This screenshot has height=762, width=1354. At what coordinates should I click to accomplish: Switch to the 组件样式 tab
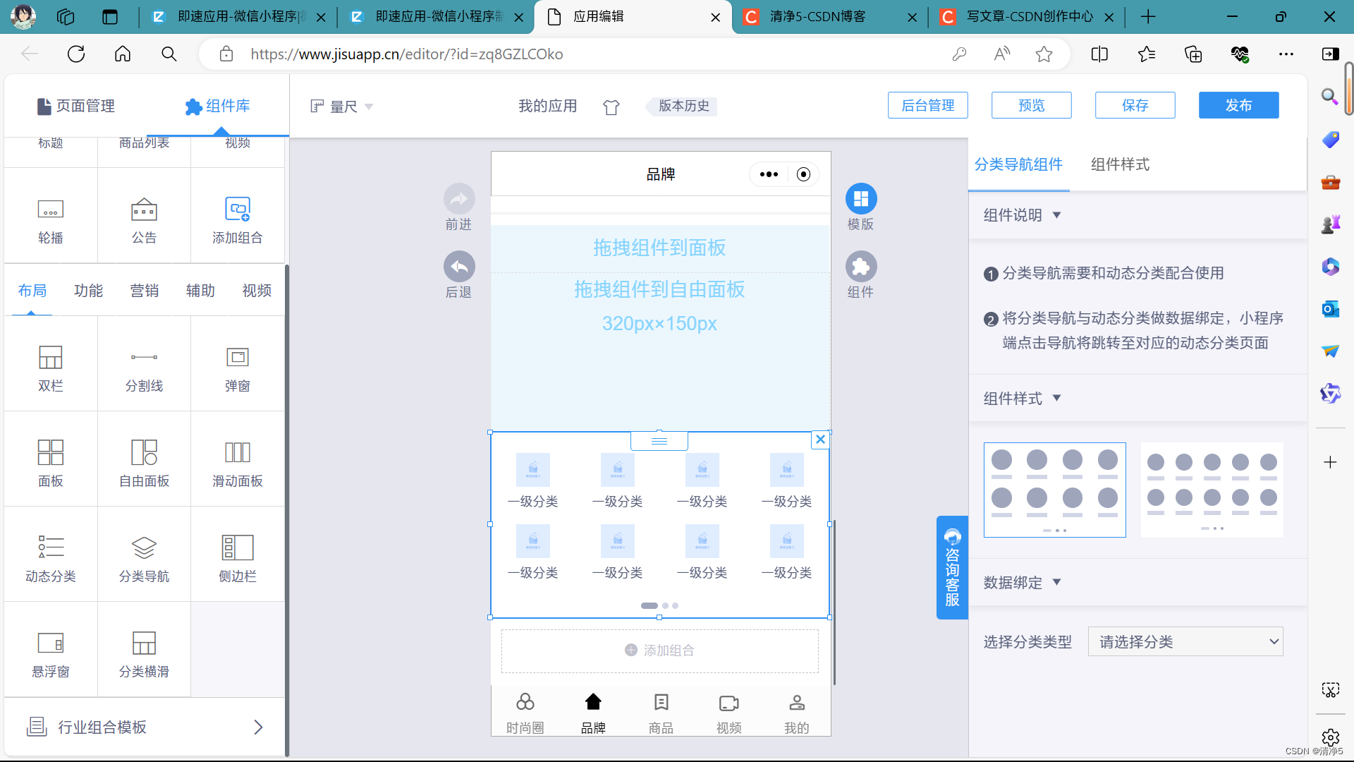pos(1119,164)
